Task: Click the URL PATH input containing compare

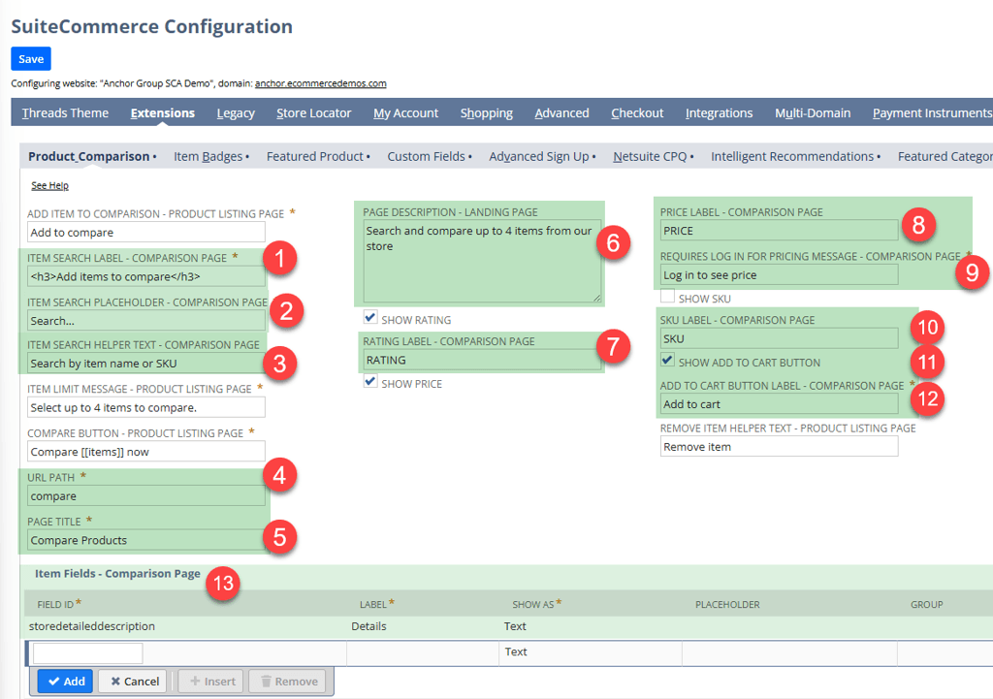Action: (x=145, y=495)
